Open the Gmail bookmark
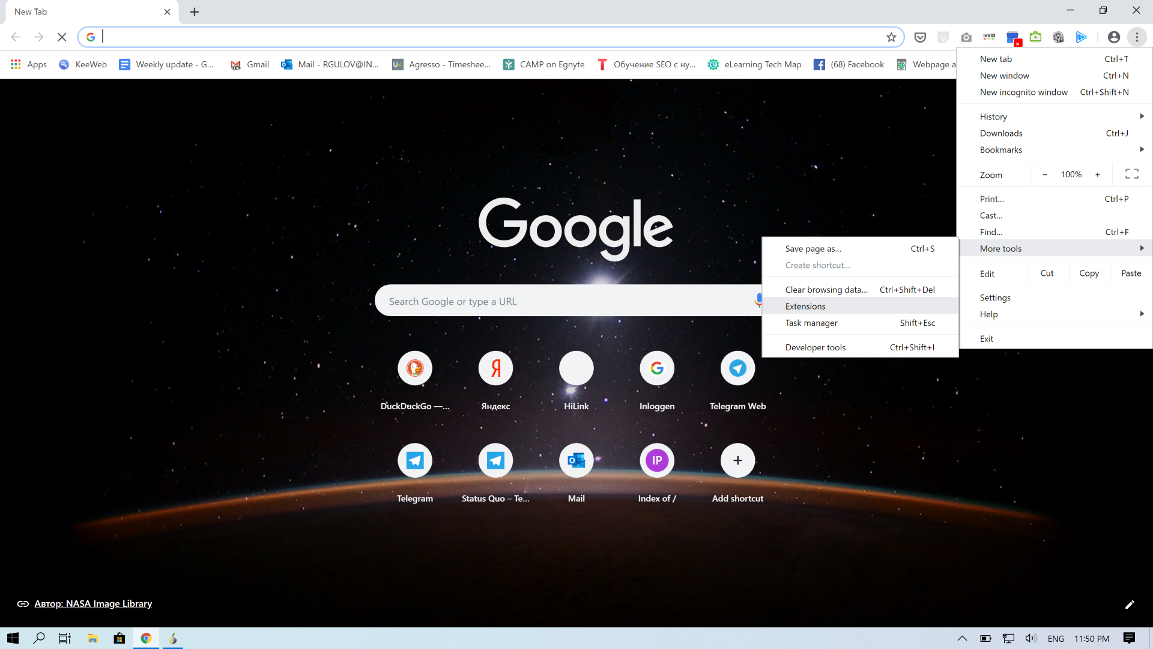The image size is (1153, 649). (x=250, y=64)
